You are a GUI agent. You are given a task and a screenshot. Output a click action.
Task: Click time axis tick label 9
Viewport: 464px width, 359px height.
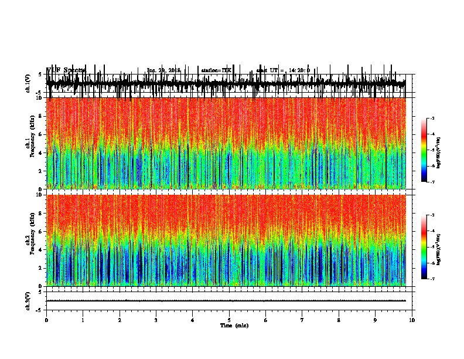click(x=375, y=320)
